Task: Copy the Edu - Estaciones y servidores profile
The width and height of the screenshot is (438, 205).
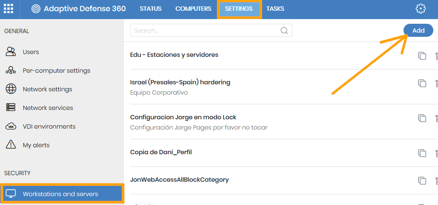Action: point(422,56)
